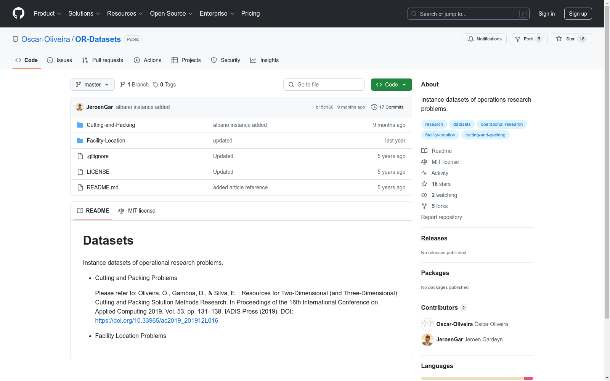Image resolution: width=610 pixels, height=381 pixels.
Task: Click the languages color bar
Action: tap(477, 378)
